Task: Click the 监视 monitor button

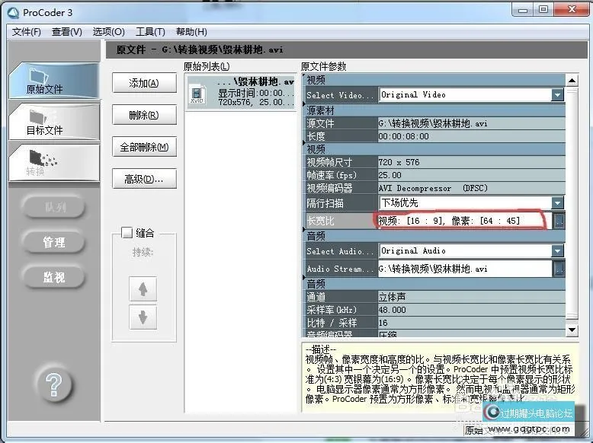Action: [53, 277]
